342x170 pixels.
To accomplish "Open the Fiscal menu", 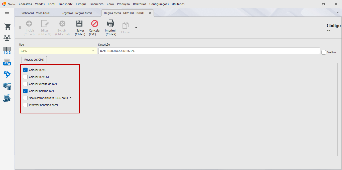I will (52, 4).
